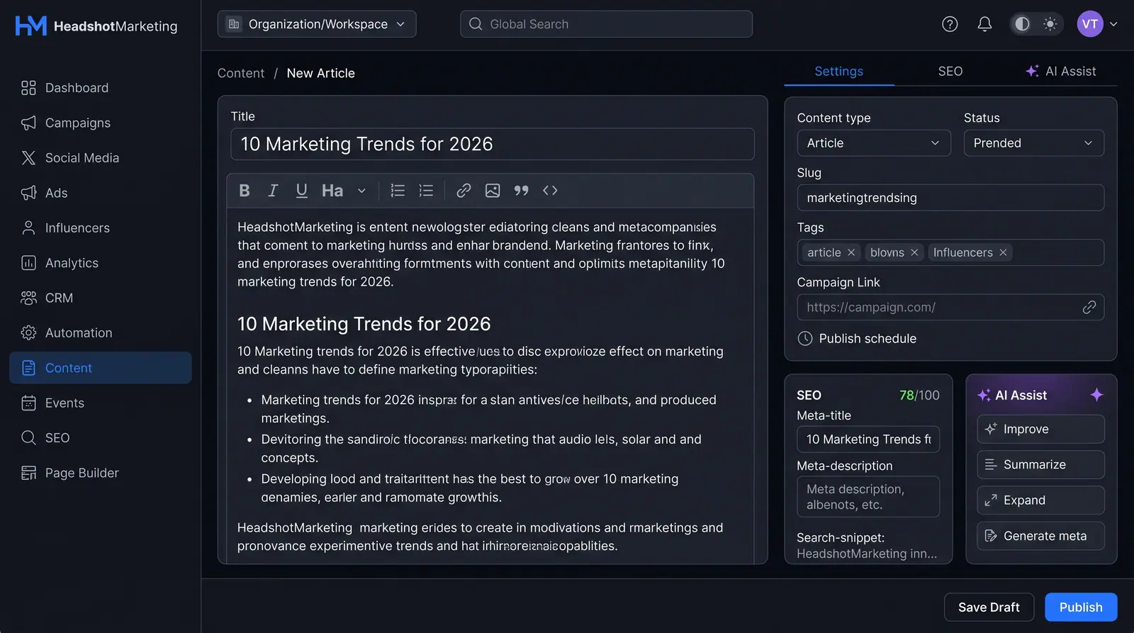
Task: Switch to the Settings tab
Action: click(838, 71)
